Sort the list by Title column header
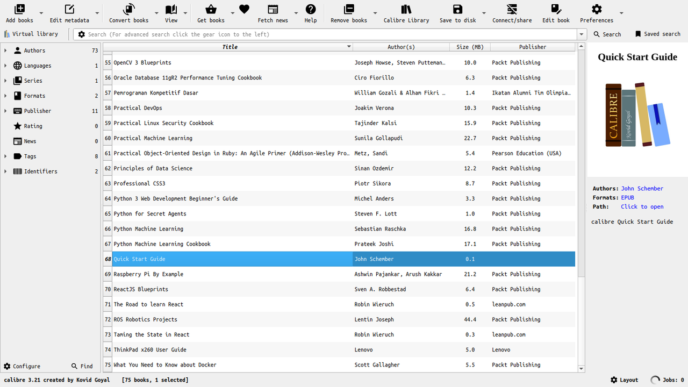688x387 pixels. click(230, 47)
